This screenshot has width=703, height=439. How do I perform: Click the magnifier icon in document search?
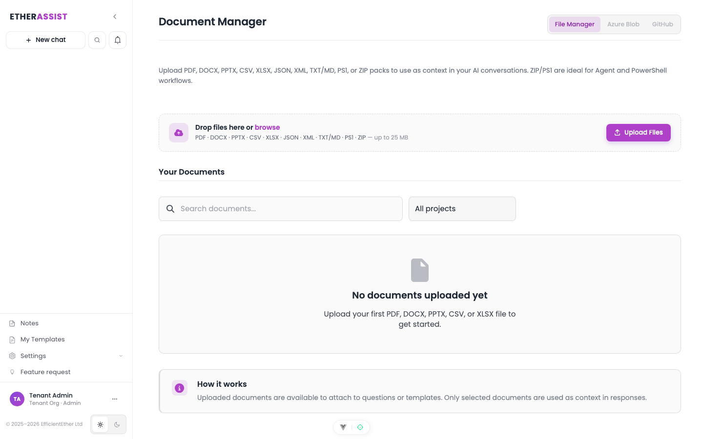(170, 209)
